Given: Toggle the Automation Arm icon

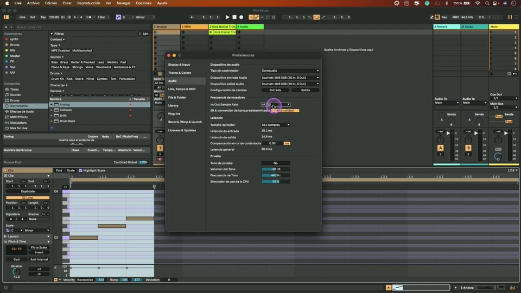Looking at the screenshot, I should tap(257, 17).
